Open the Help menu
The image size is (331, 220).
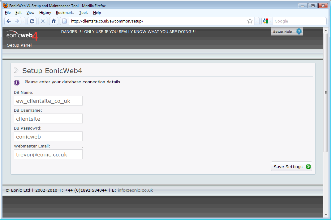97,13
